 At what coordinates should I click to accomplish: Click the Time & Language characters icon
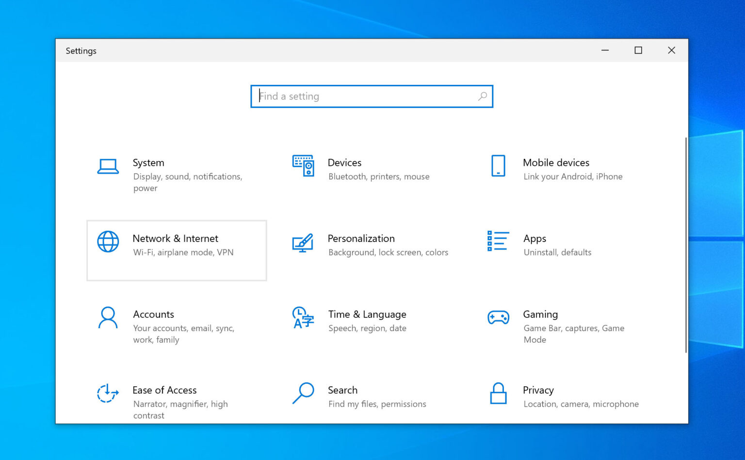coord(303,318)
